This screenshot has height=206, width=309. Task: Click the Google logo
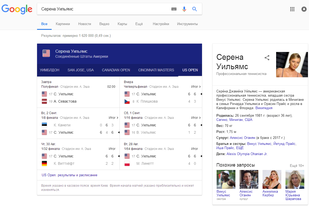17,9
